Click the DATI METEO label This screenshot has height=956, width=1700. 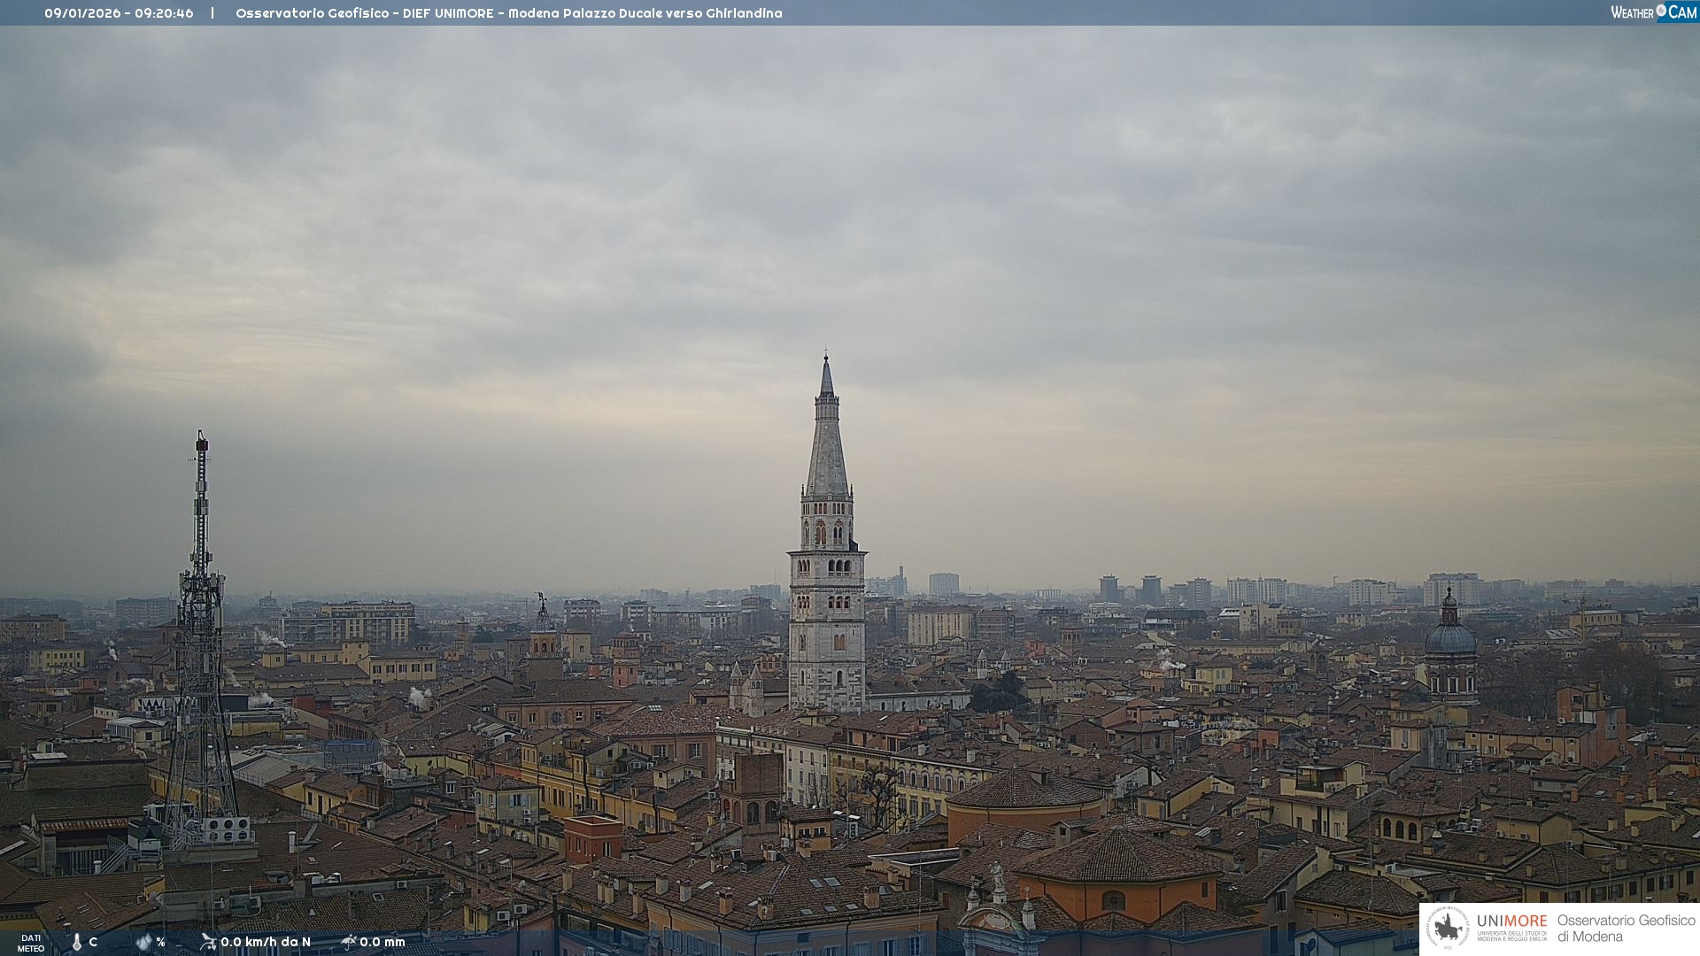[31, 943]
